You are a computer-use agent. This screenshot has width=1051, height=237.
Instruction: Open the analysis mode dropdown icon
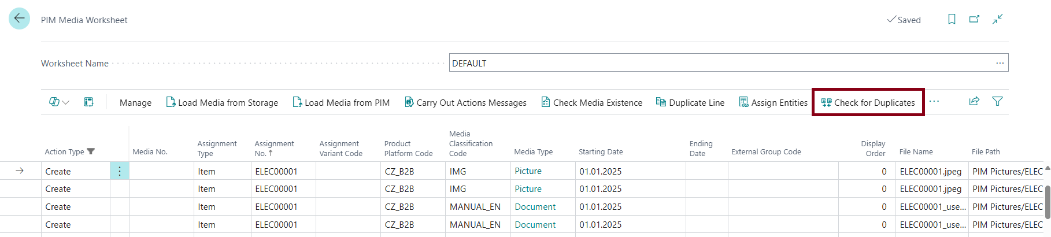59,102
